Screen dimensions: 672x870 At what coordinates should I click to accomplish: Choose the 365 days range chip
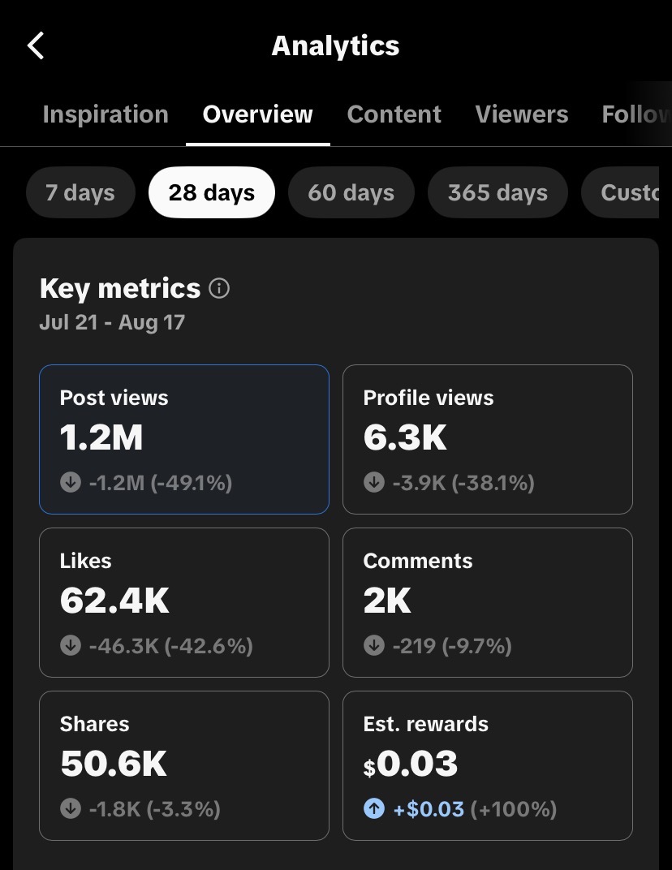point(498,192)
